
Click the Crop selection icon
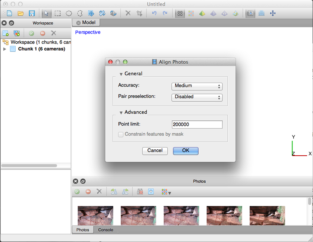point(139,13)
